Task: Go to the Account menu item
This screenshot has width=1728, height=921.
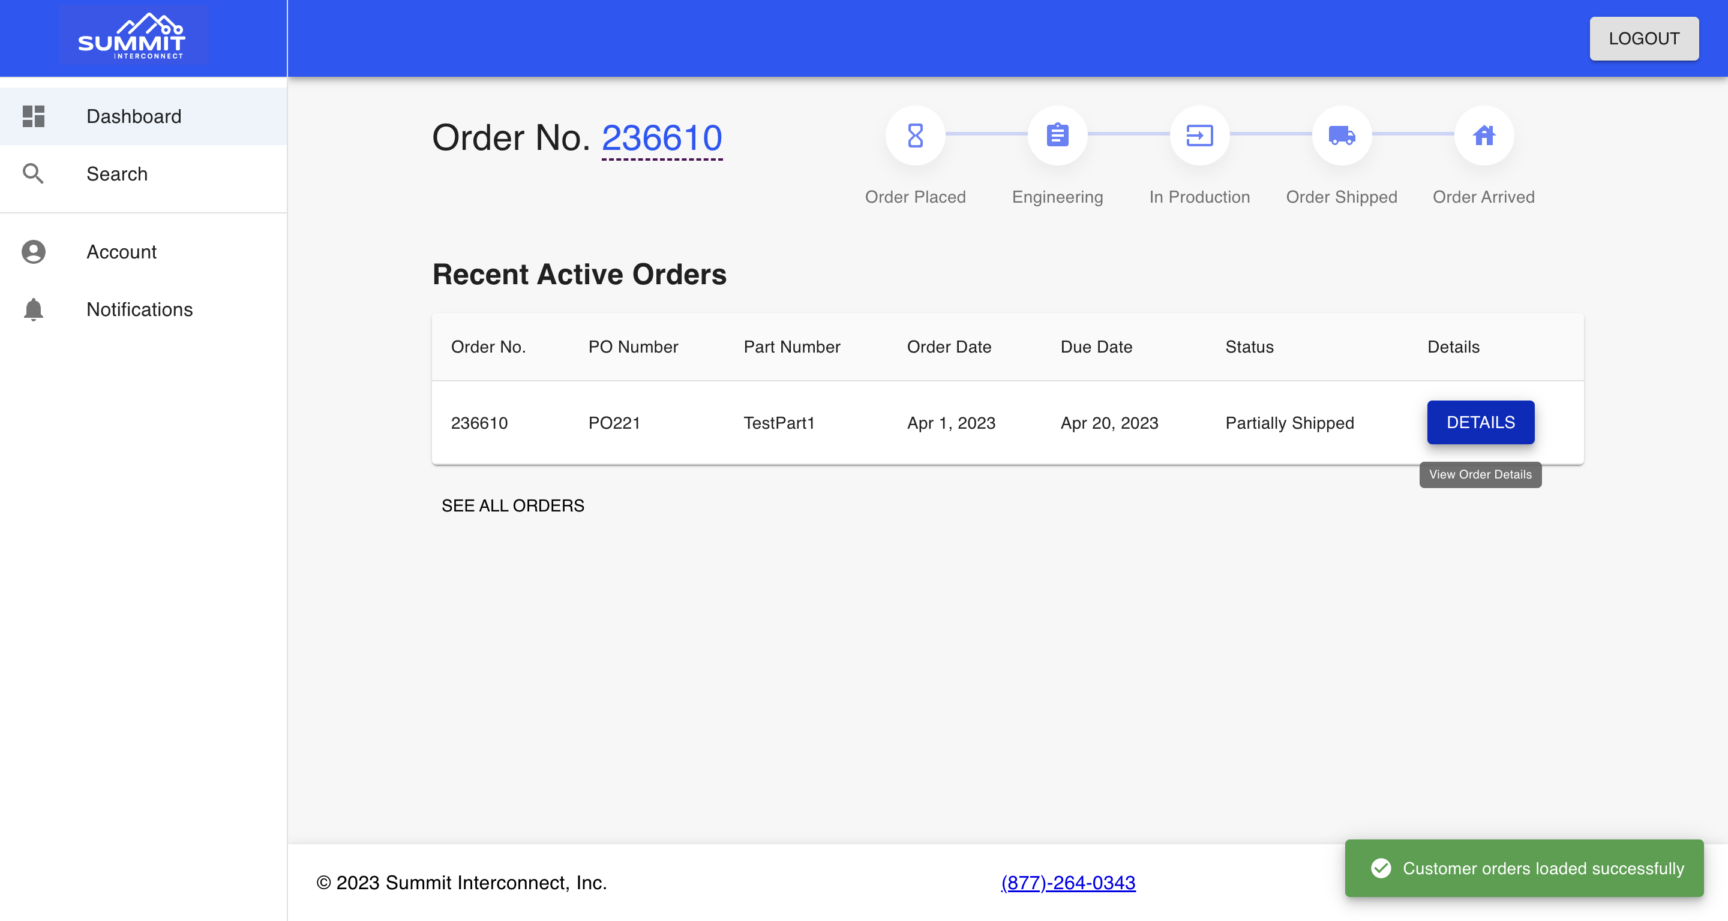Action: (143, 252)
